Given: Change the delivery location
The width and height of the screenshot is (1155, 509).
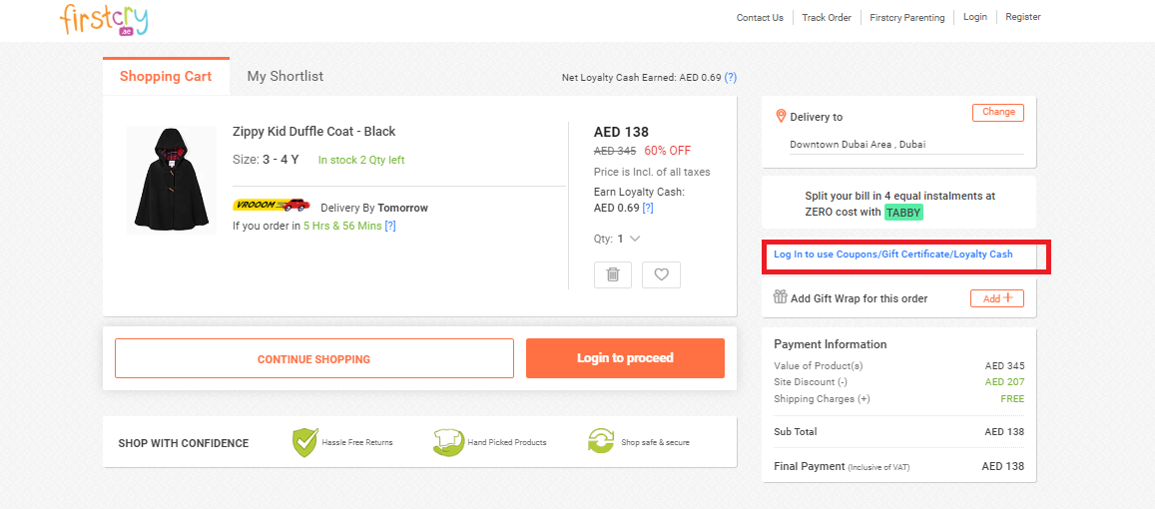Looking at the screenshot, I should pos(998,113).
